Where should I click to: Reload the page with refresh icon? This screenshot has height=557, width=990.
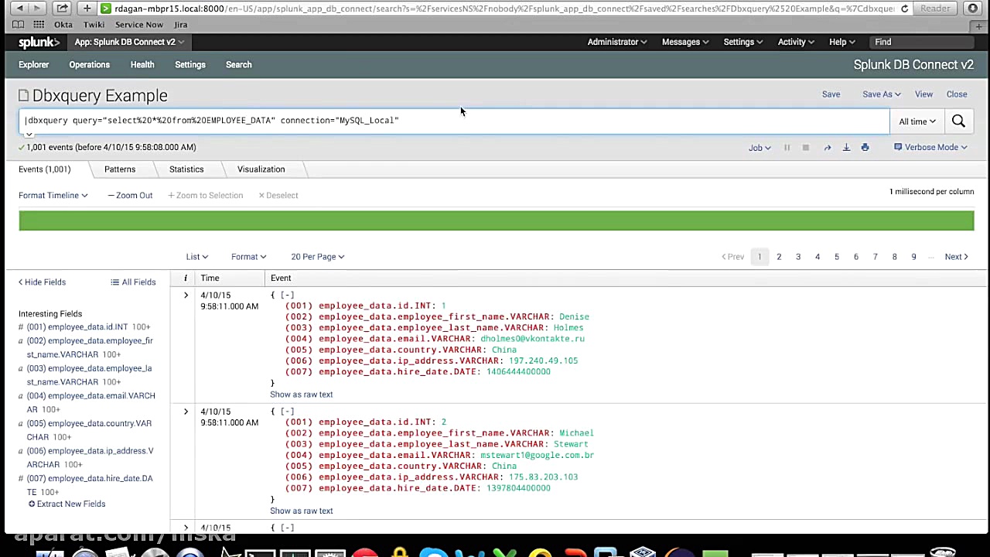pyautogui.click(x=904, y=9)
